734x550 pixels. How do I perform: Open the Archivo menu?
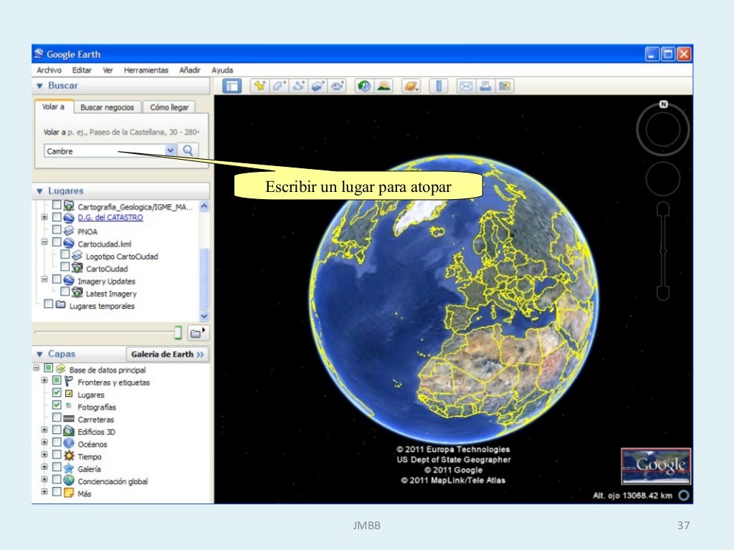[49, 70]
